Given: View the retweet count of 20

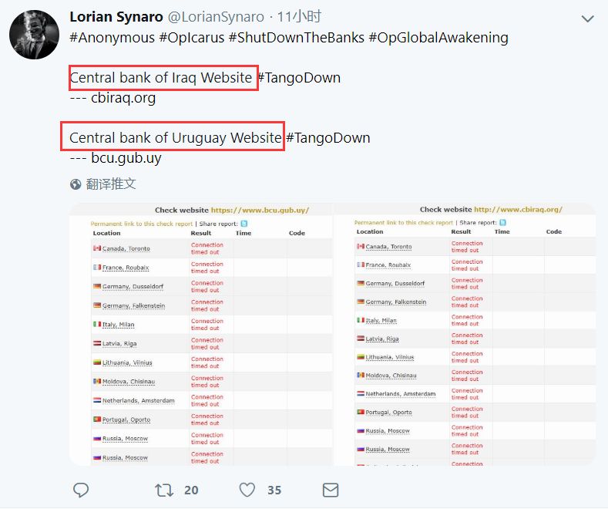Looking at the screenshot, I should click(192, 490).
